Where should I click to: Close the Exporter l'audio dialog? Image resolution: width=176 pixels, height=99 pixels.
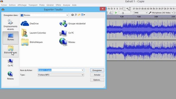(x=103, y=9)
